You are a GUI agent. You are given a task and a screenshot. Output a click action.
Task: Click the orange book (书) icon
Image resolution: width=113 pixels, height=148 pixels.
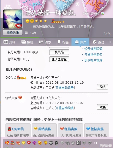click(45, 143)
